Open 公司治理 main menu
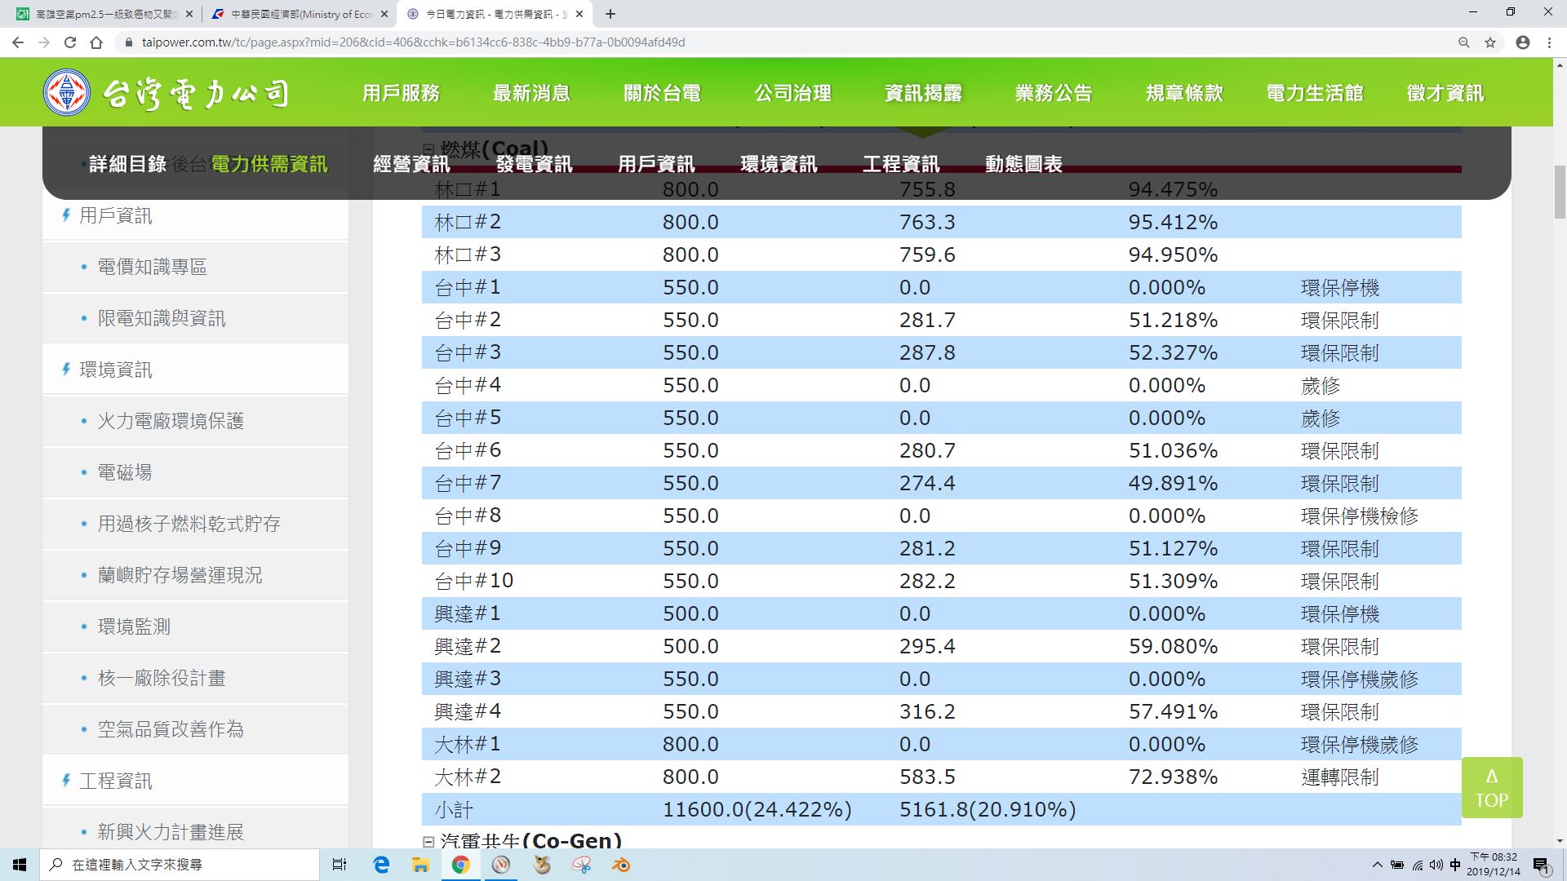 (x=792, y=93)
